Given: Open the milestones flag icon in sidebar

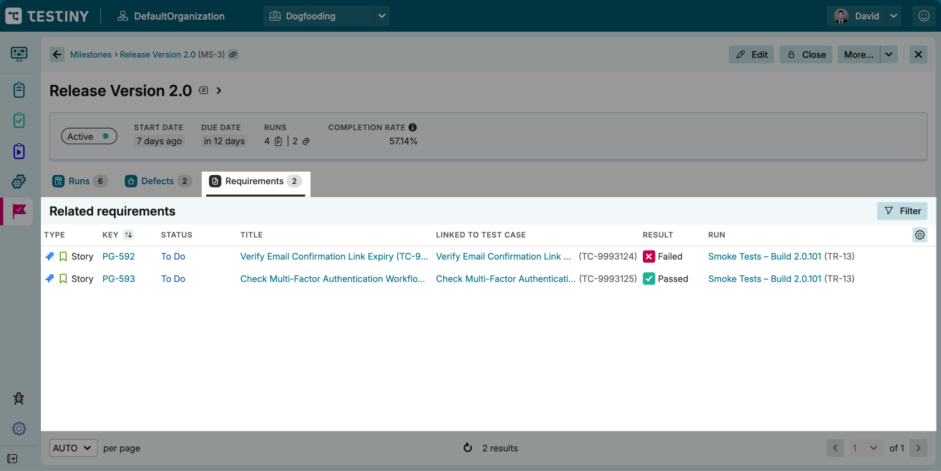Looking at the screenshot, I should click(19, 211).
